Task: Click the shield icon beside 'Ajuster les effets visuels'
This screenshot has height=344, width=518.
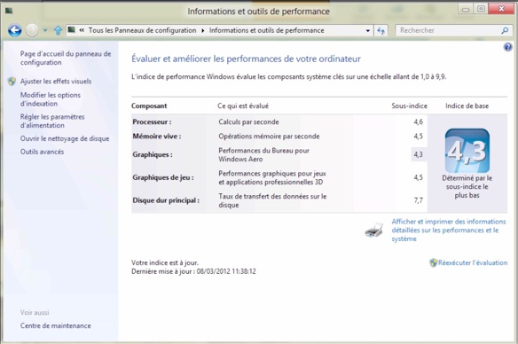Action: pyautogui.click(x=12, y=82)
